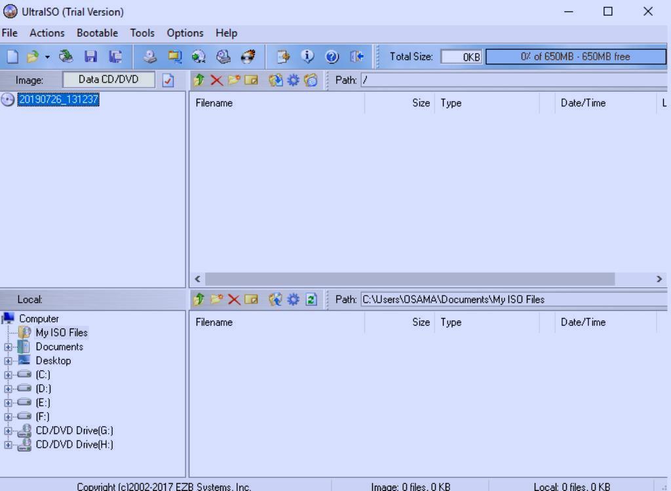This screenshot has height=491, width=671.
Task: Select the 20190726_131237 disc tree node
Action: 58,99
